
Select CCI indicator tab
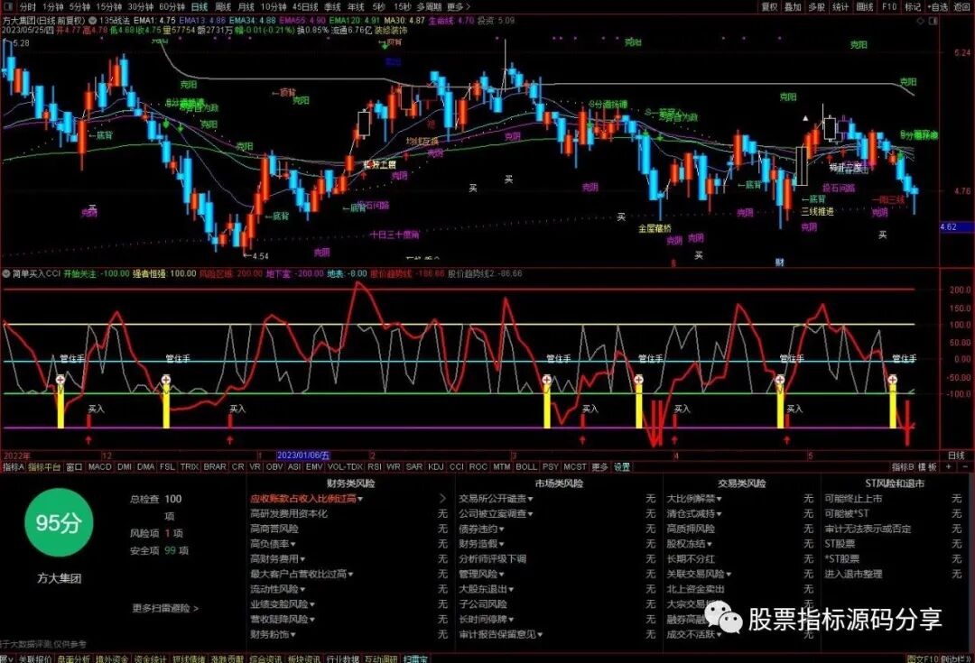(457, 466)
